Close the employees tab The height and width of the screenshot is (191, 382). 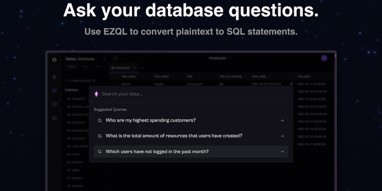pos(134,68)
